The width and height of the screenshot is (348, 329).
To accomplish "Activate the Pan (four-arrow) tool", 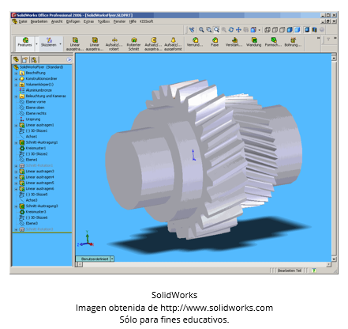I will 238,30.
